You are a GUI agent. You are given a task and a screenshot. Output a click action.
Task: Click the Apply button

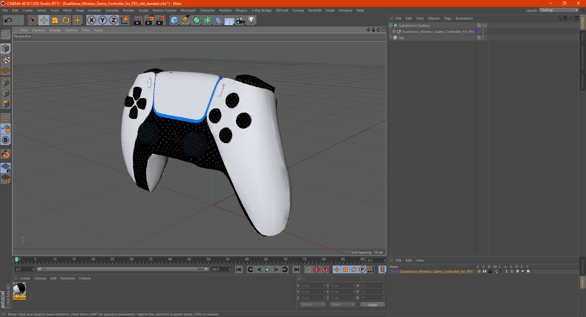[372, 305]
